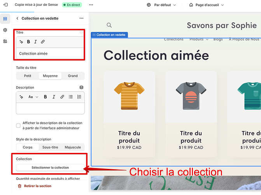This screenshot has height=195, width=261.
Task: Toggle italic in the Description toolbar
Action: click(x=54, y=97)
